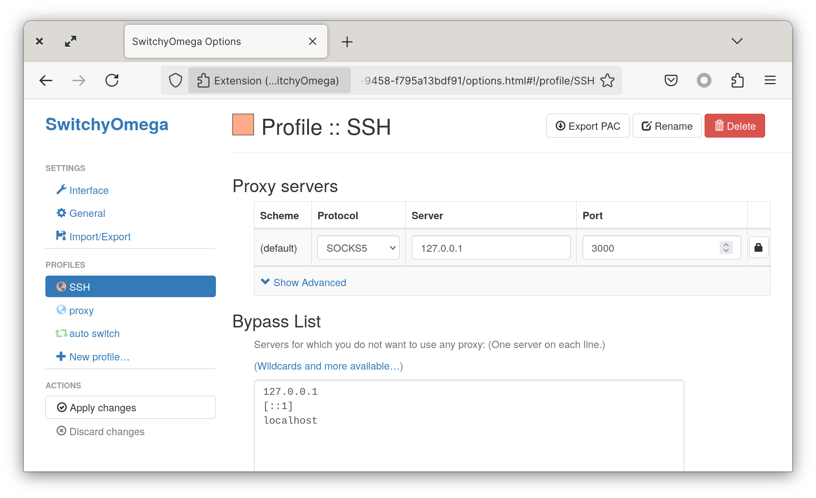Screen dimensions: 816x498
Task: Click the Extension (...itchyOmega) identity box
Action: pyautogui.click(x=269, y=81)
